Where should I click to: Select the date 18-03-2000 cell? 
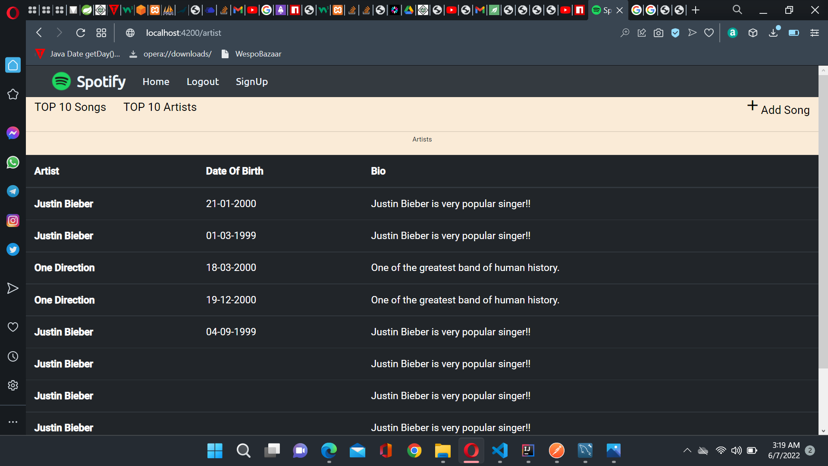pyautogui.click(x=231, y=268)
